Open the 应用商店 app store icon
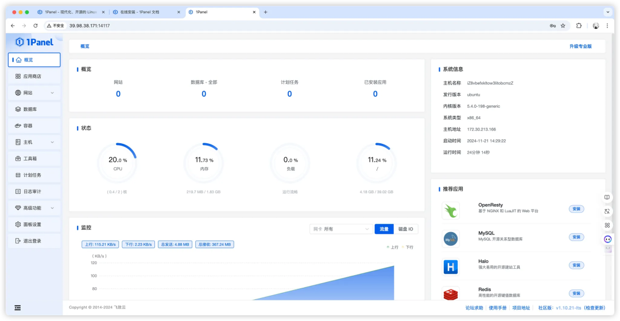The height and width of the screenshot is (321, 620). 18,76
